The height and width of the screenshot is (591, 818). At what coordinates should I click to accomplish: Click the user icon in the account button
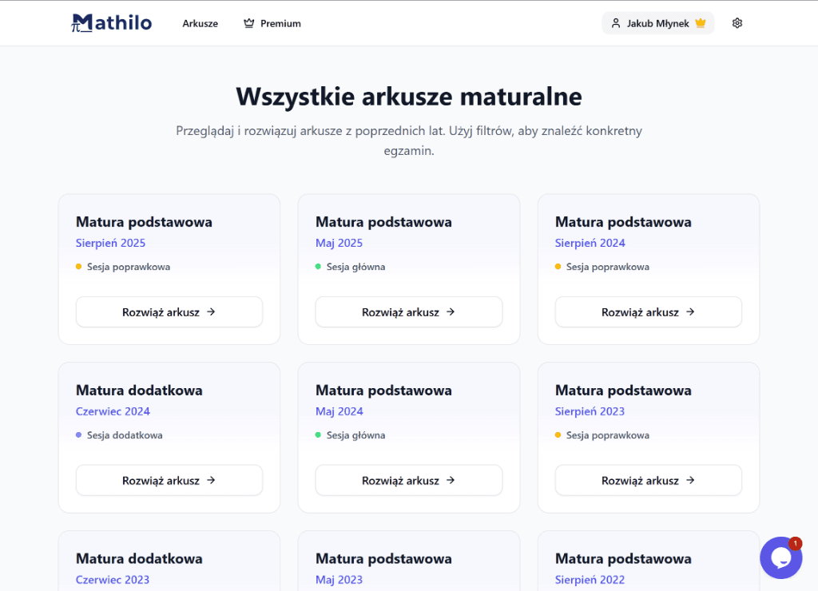(615, 22)
